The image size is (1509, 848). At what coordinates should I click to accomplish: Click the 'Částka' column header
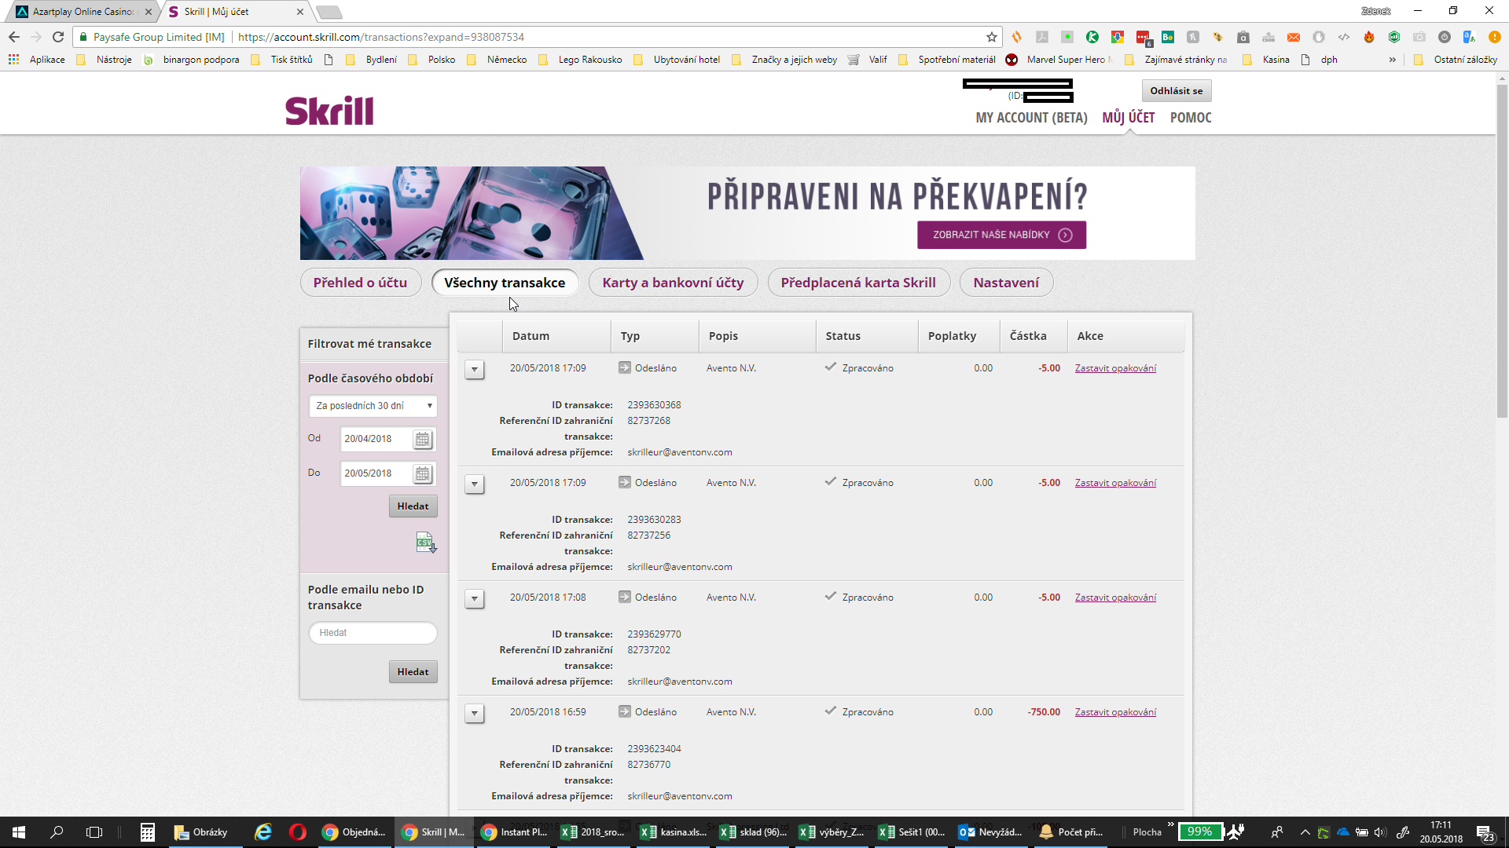1033,336
